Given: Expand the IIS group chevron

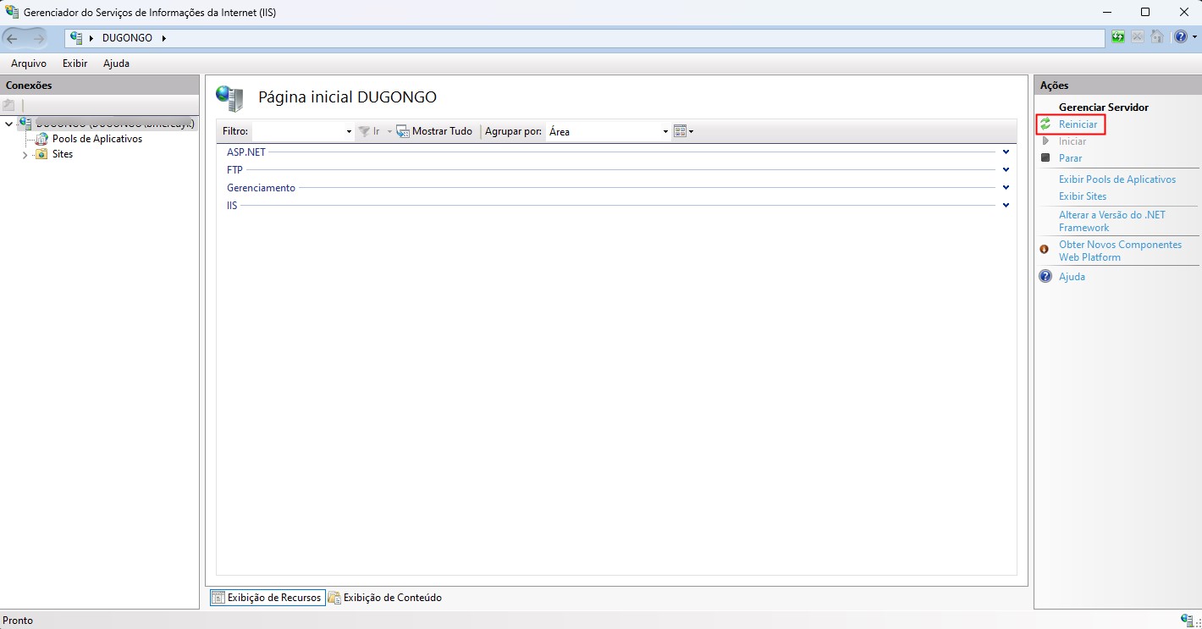Looking at the screenshot, I should (1006, 206).
